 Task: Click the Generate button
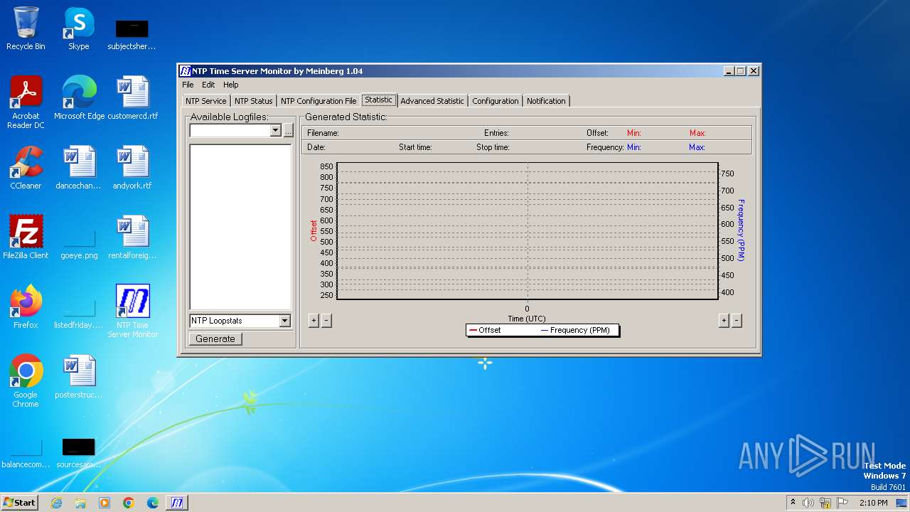point(215,339)
